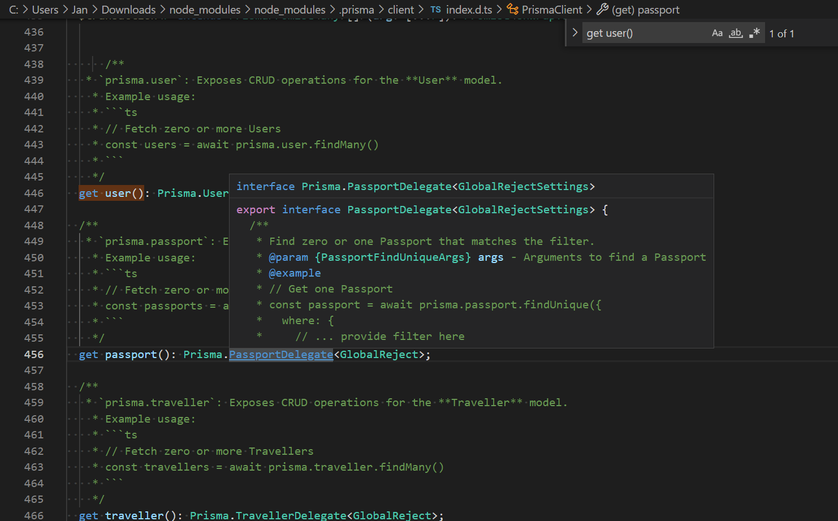This screenshot has height=521, width=838.
Task: Open the "node_modules" breadcrumb menu
Action: coord(205,9)
